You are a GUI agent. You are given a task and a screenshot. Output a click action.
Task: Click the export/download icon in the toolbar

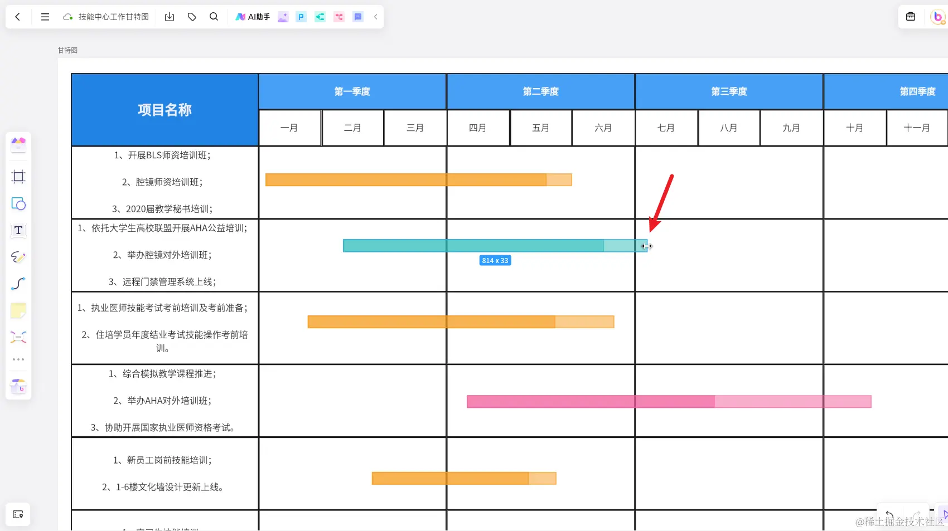169,17
